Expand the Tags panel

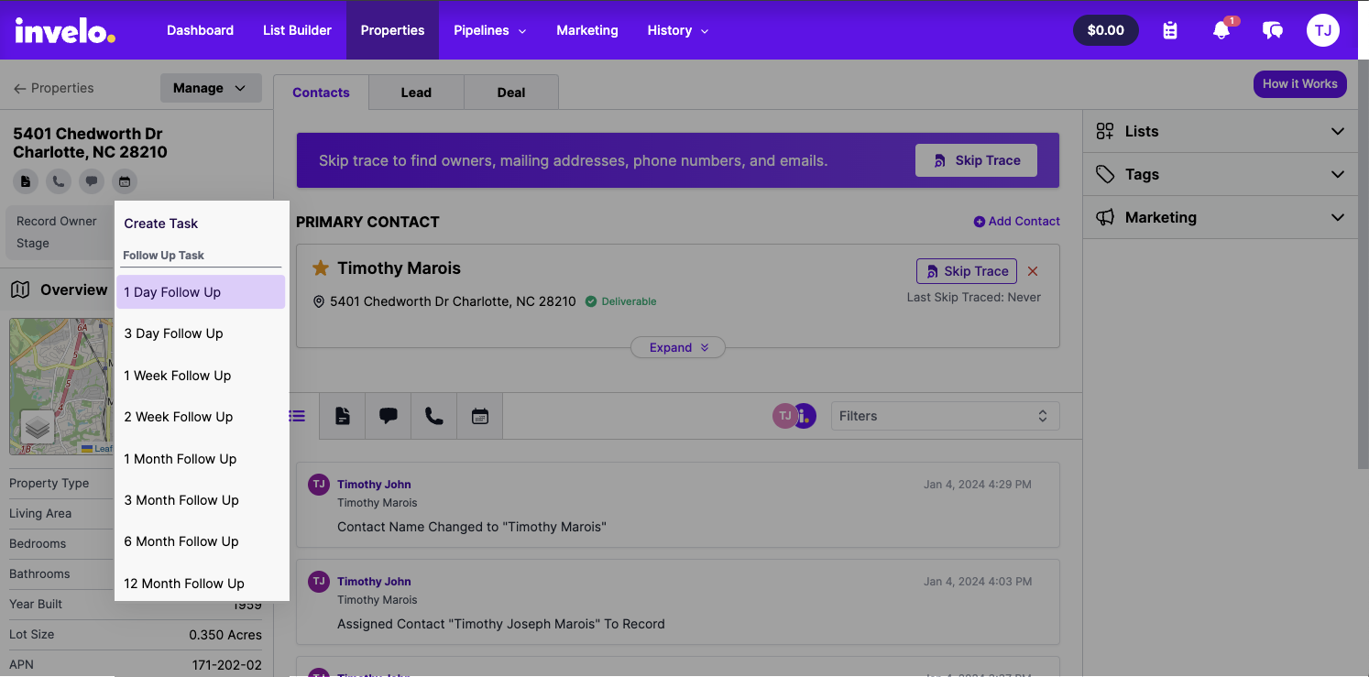point(1221,174)
